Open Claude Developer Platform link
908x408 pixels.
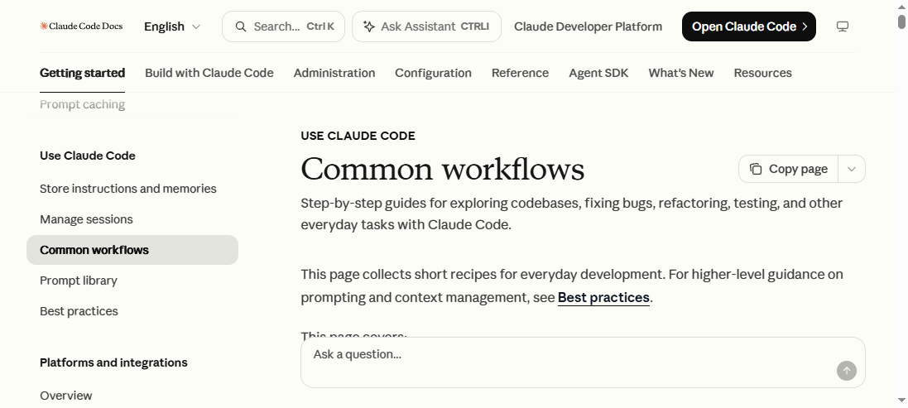click(588, 26)
